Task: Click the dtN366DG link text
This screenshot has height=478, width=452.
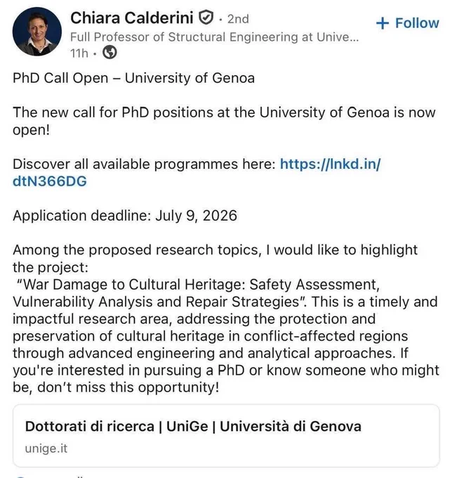Action: (x=50, y=181)
